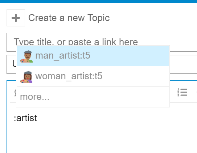Select the woman artist emoji icon
This screenshot has width=197, height=153.
[26, 77]
